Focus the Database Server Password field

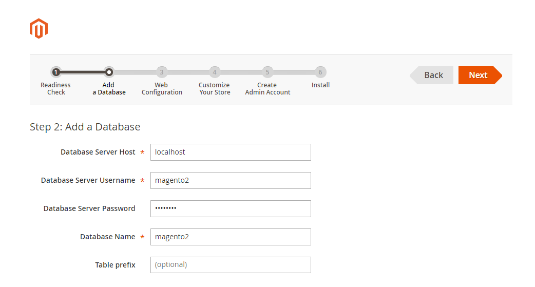tap(231, 208)
